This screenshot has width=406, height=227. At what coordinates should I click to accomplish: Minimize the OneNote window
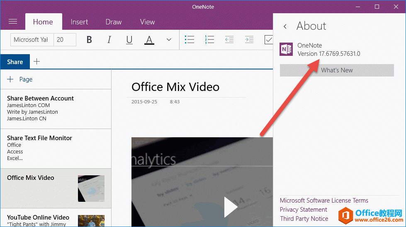point(358,7)
